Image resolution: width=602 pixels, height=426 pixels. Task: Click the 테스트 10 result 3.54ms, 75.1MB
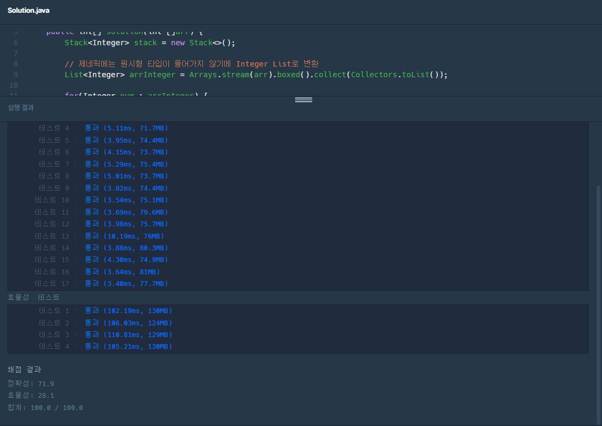126,200
